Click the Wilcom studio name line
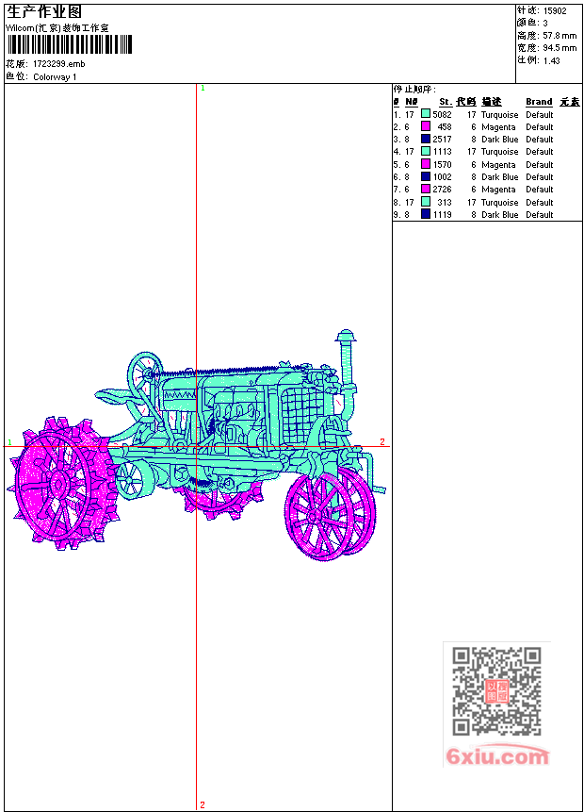The height and width of the screenshot is (812, 584). click(x=57, y=28)
